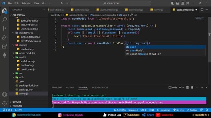Open Run and Debug view
The image size is (211, 118).
tap(4, 37)
